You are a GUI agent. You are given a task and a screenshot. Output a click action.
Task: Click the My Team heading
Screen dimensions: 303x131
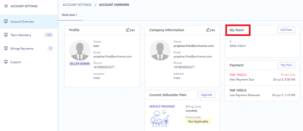tap(237, 30)
